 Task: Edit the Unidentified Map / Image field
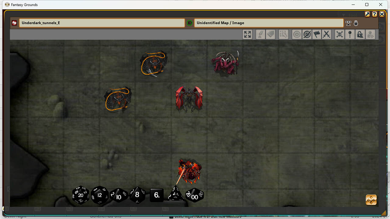[269, 23]
